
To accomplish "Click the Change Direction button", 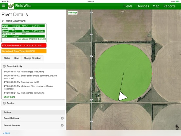I will pos(32,58).
